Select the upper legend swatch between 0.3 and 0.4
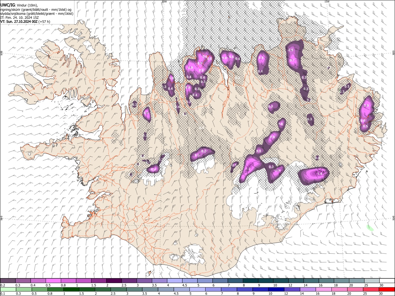Image resolution: width=395 pixels, height=296 pixels. point(23,281)
